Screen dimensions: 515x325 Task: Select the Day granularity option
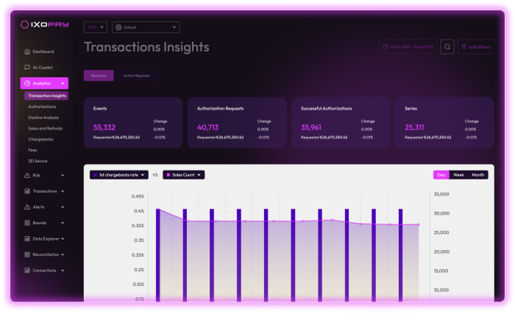[441, 175]
